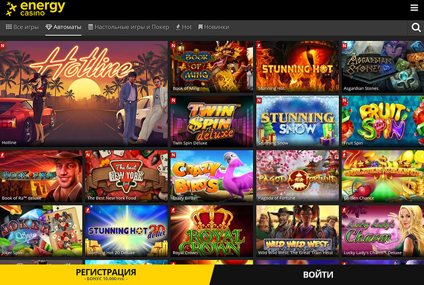Open the Новинки tab
424x285 pixels.
coord(216,27)
